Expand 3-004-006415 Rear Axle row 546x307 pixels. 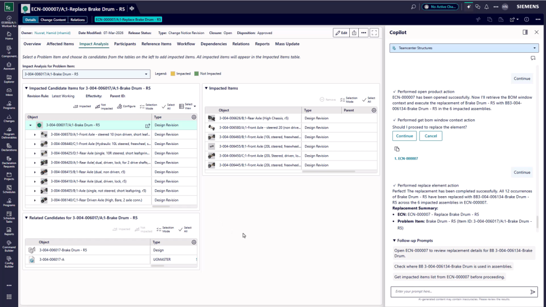[35, 172]
